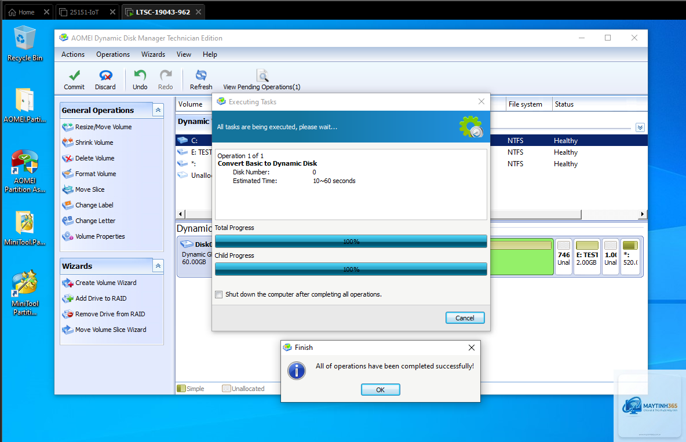Launch Create Volume Wizard

coord(105,283)
